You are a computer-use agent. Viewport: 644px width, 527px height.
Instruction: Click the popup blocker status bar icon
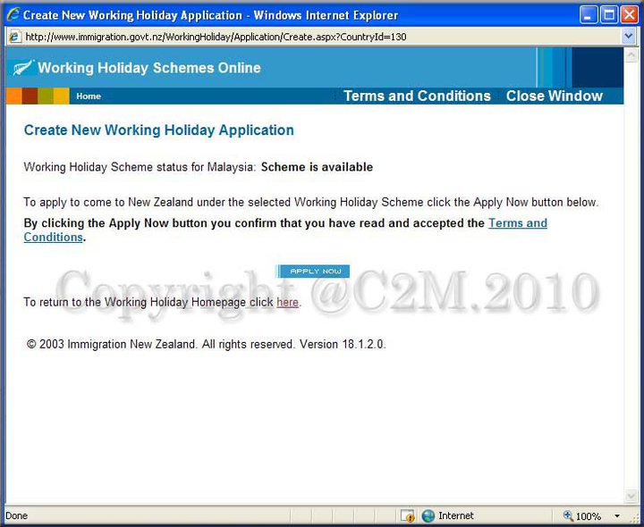click(407, 516)
